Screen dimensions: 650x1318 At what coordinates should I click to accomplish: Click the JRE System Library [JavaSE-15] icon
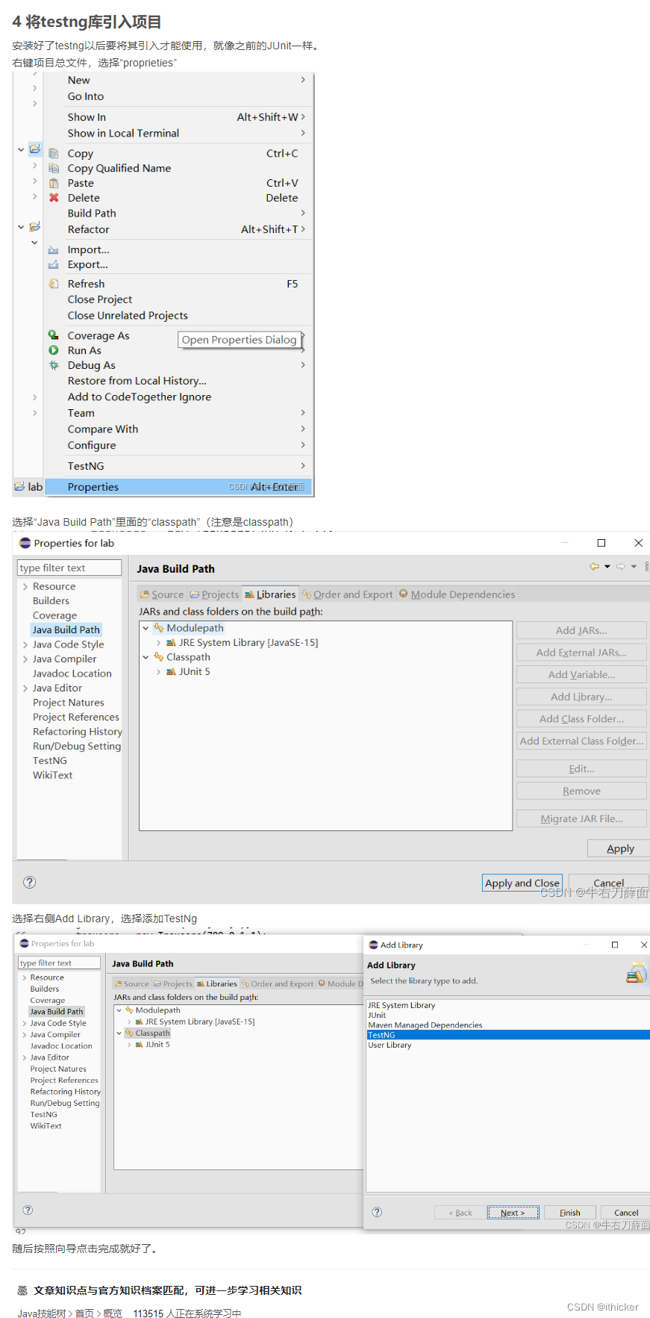(x=171, y=642)
